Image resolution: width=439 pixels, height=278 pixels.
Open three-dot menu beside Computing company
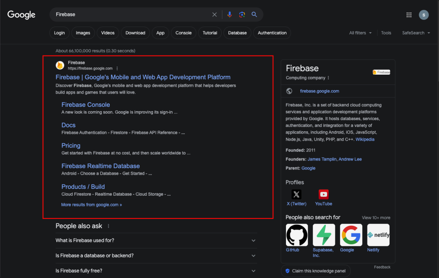328,78
